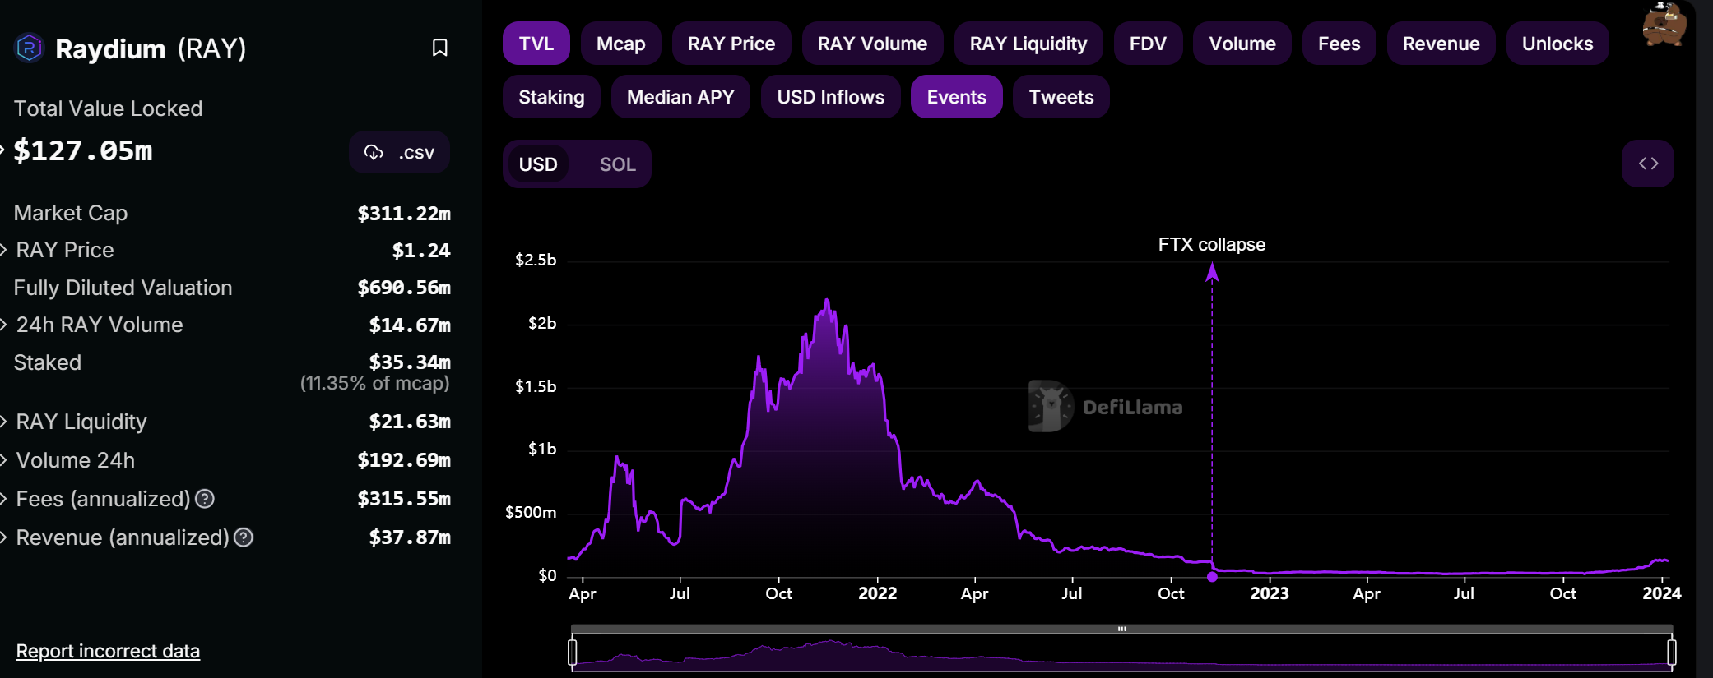Image resolution: width=1713 pixels, height=678 pixels.
Task: Select USD denomination
Action: tap(538, 164)
